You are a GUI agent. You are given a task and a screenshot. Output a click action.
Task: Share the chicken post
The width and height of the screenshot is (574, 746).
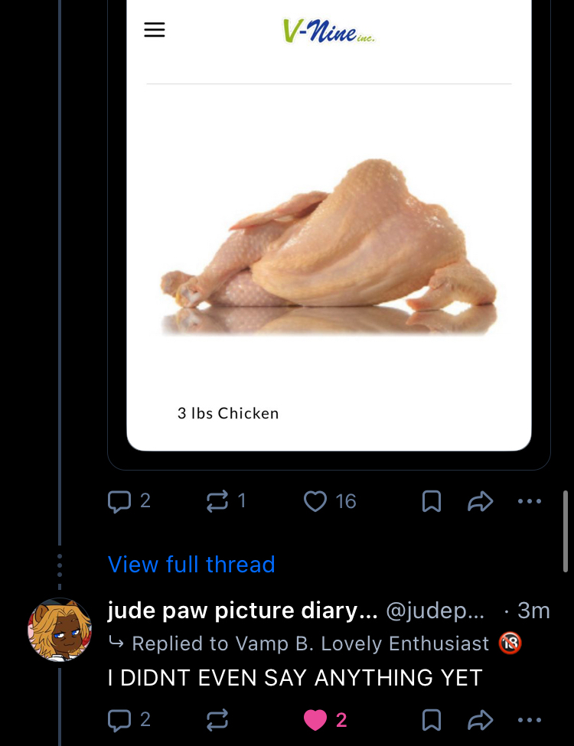pos(480,501)
